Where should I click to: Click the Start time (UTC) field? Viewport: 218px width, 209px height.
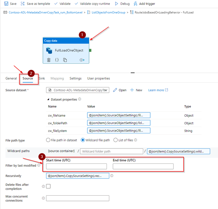click(77, 166)
